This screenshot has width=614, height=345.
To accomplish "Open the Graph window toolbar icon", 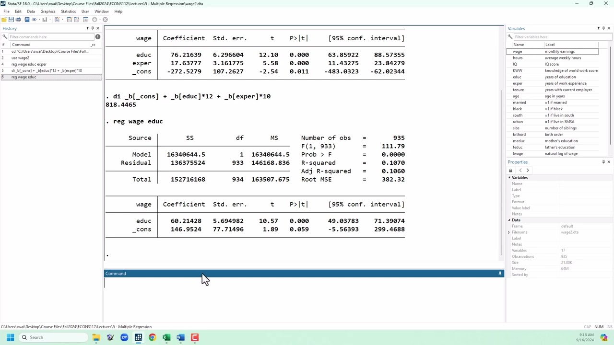I will [45, 20].
